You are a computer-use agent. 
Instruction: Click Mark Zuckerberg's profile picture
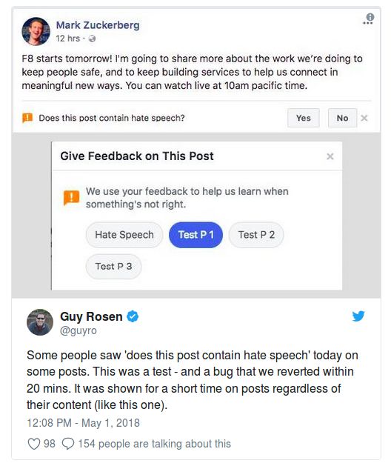coord(36,32)
